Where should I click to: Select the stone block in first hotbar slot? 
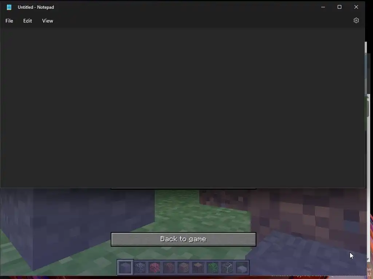click(x=125, y=267)
